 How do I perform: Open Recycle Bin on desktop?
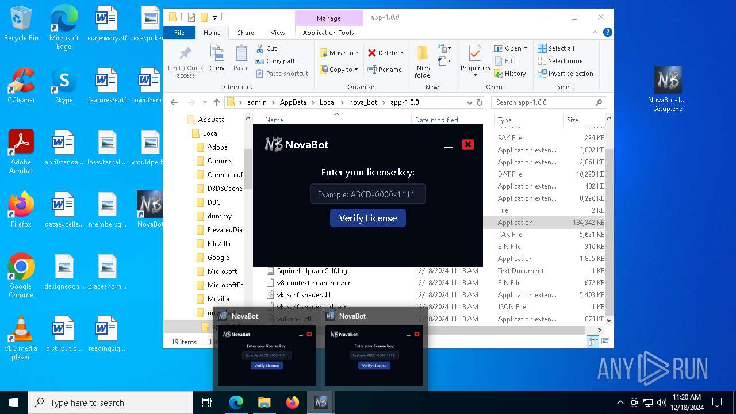tap(21, 24)
